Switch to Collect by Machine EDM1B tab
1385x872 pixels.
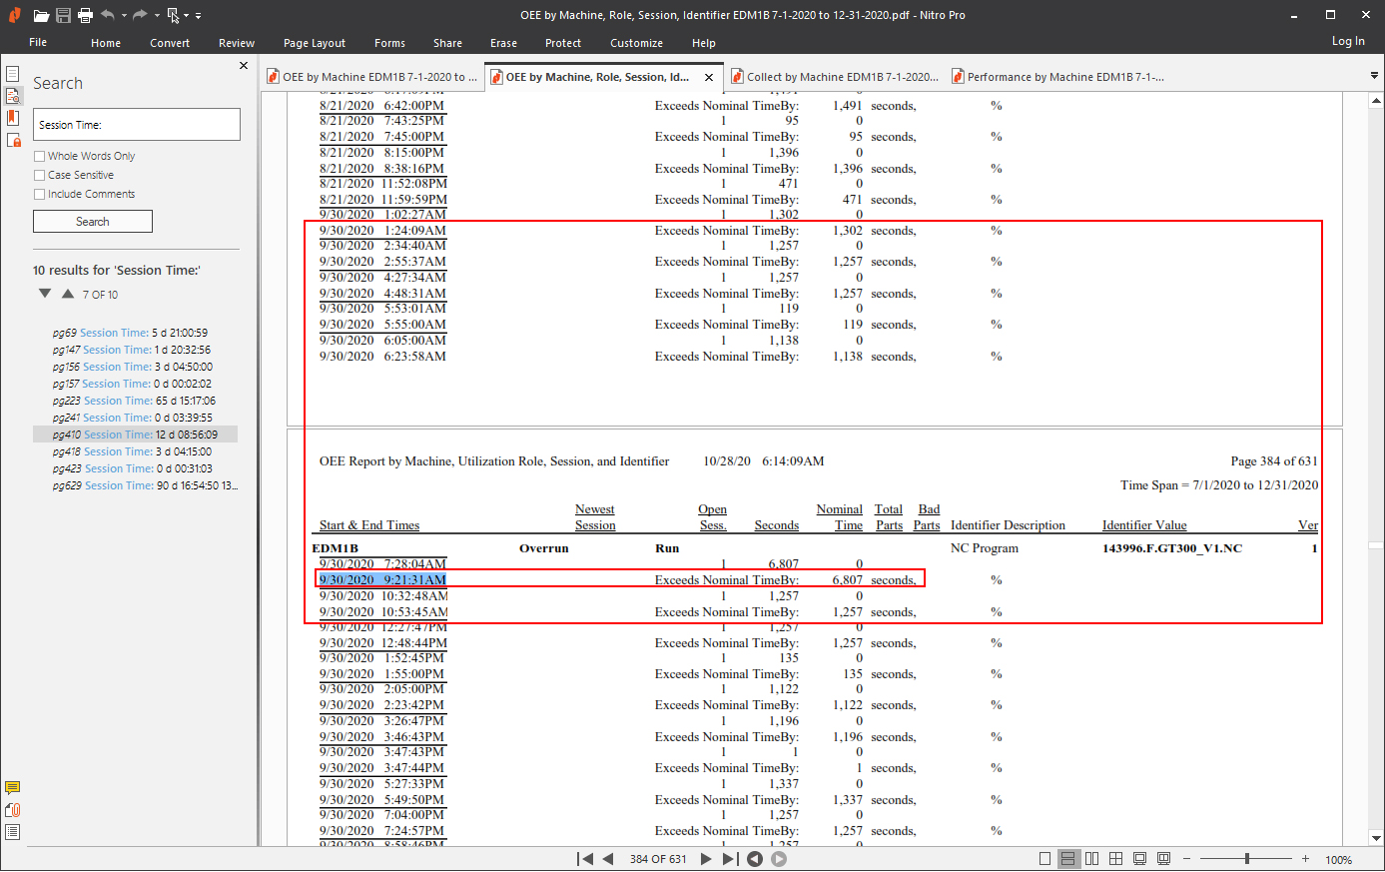pos(836,77)
